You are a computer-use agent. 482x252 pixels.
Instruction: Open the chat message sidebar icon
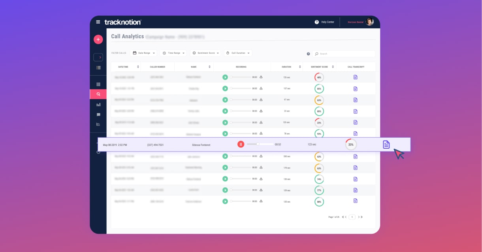tap(98, 115)
